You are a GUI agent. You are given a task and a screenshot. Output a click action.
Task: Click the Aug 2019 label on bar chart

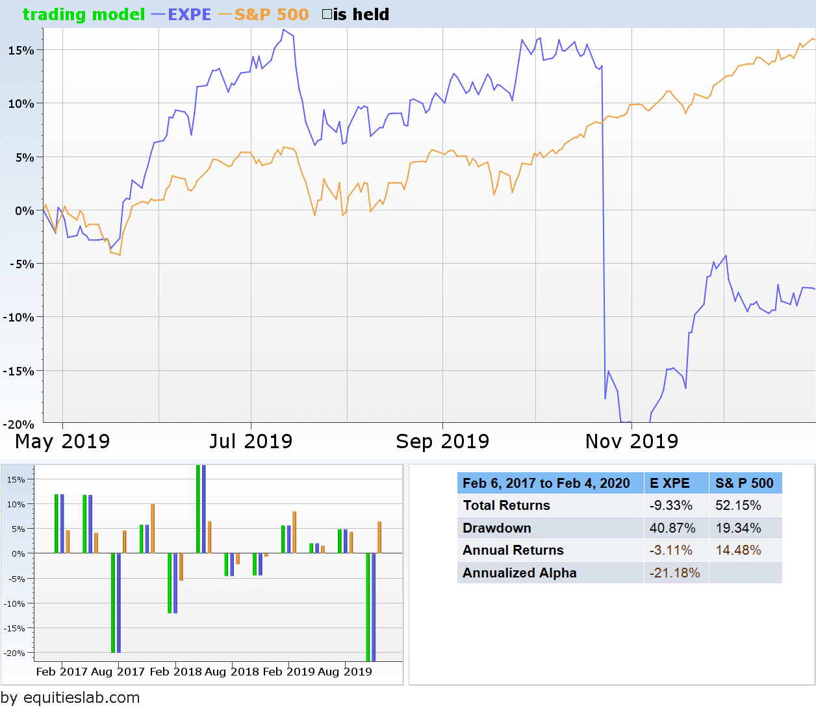tap(345, 672)
